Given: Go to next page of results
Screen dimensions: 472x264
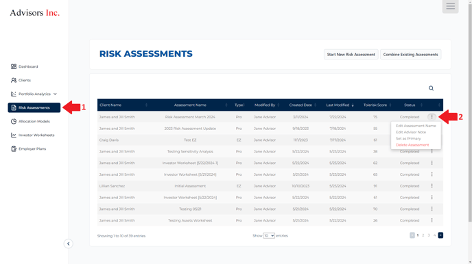Looking at the screenshot, I should tap(440, 235).
